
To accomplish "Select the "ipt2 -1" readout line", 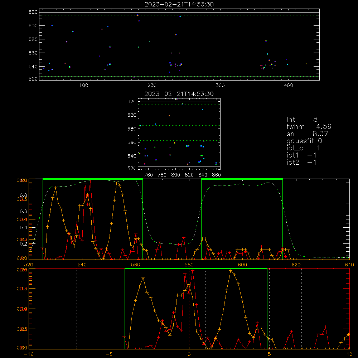I will click(301, 162).
